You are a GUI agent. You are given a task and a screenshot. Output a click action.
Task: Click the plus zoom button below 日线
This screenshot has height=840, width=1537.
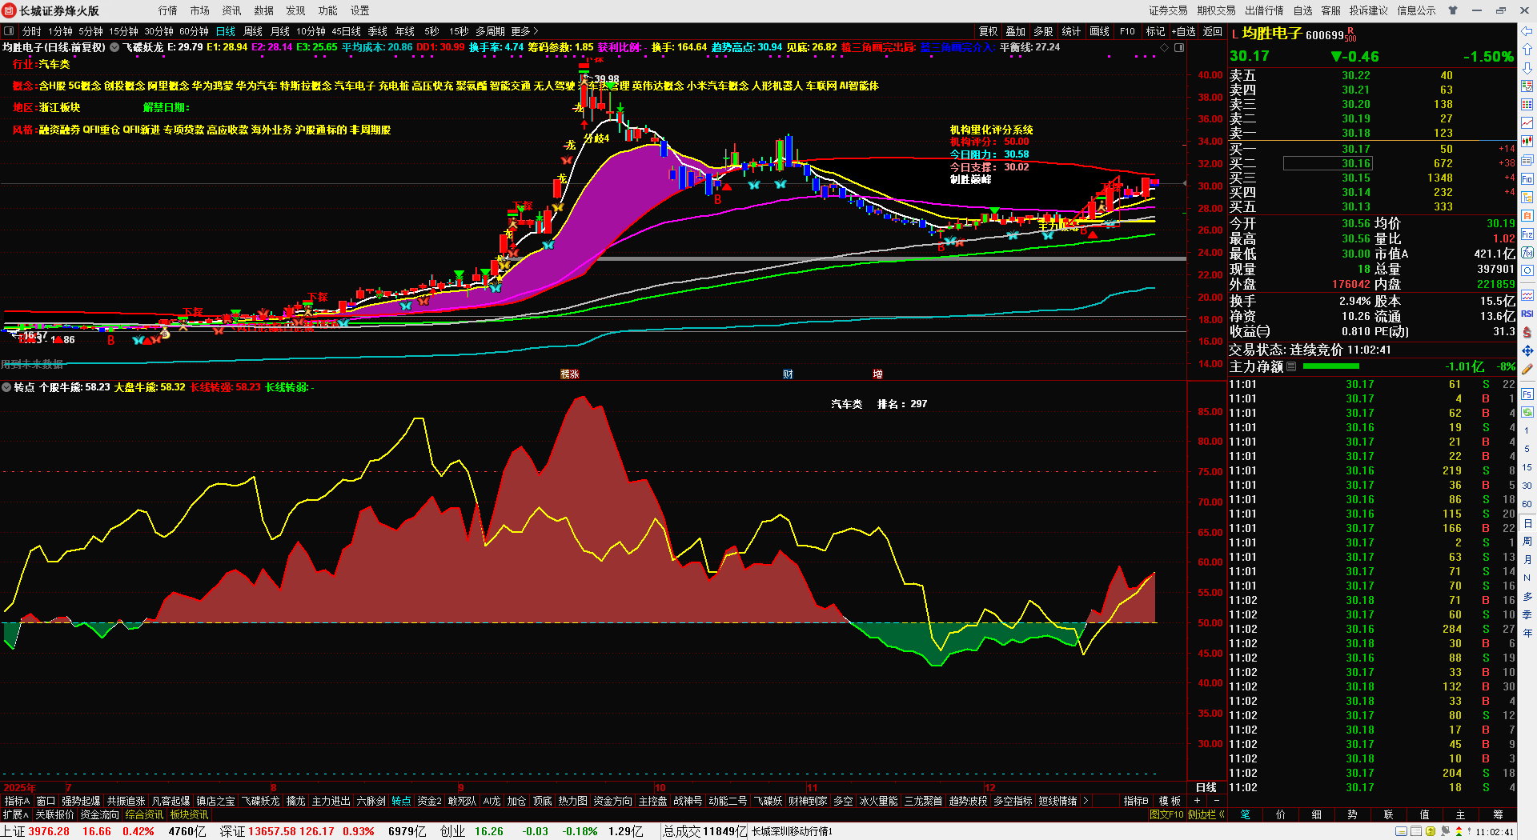tap(1198, 801)
